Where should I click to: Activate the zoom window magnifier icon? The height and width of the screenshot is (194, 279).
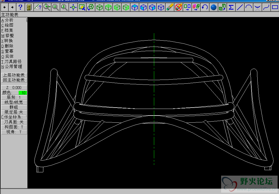pyautogui.click(x=47, y=7)
